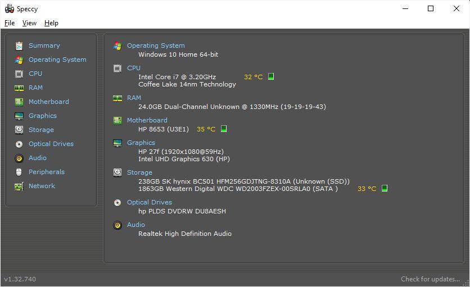Image resolution: width=470 pixels, height=287 pixels.
Task: Click the motherboard temperature indicator beside 35 °C
Action: [224, 129]
